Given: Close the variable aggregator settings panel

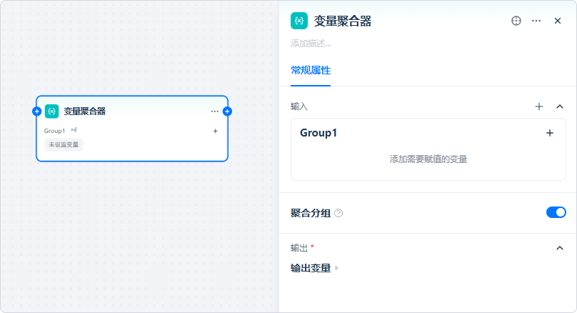Looking at the screenshot, I should tap(558, 21).
